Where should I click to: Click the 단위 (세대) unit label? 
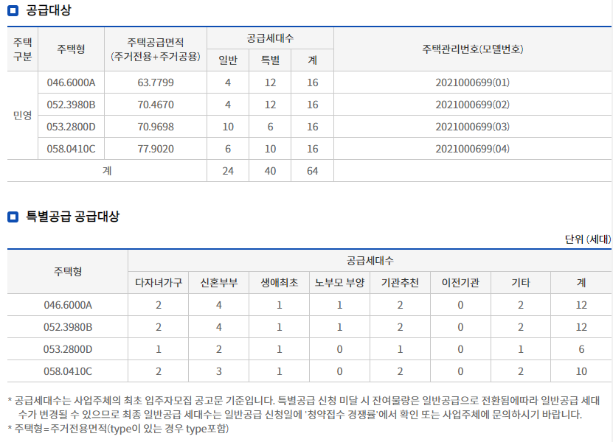coord(588,239)
